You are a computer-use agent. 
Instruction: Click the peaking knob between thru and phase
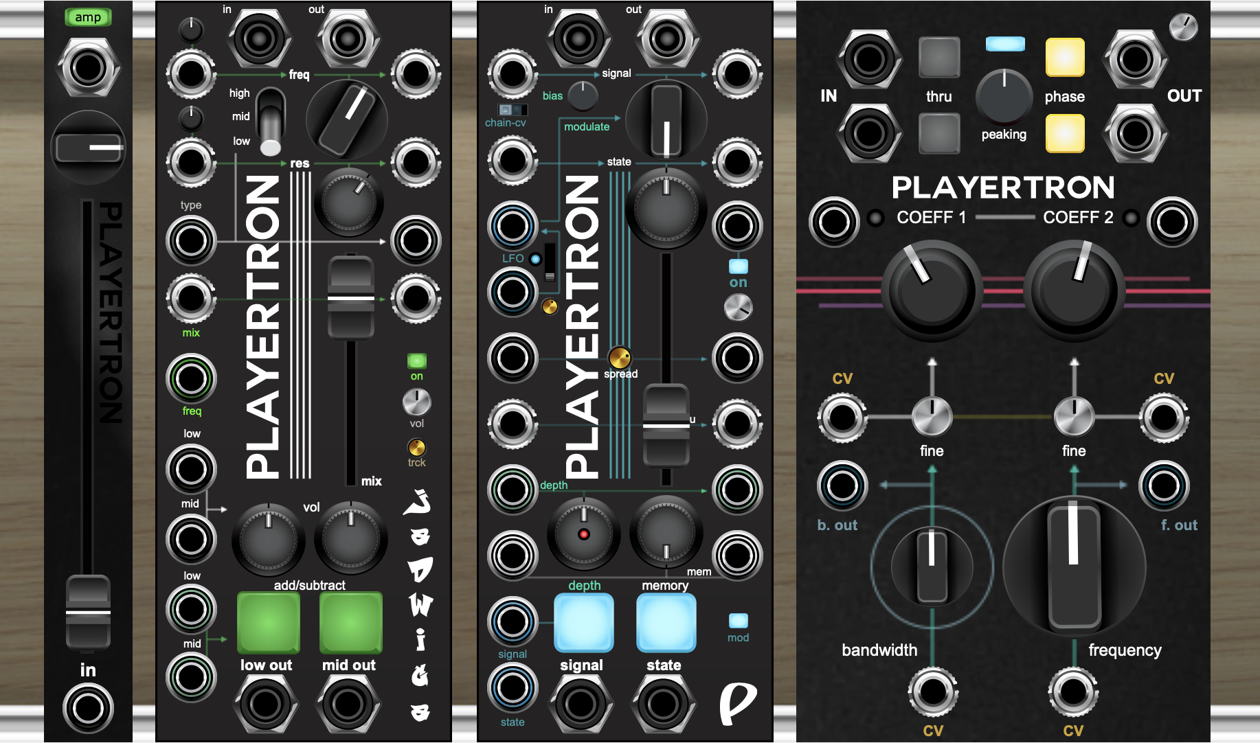pos(1004,96)
